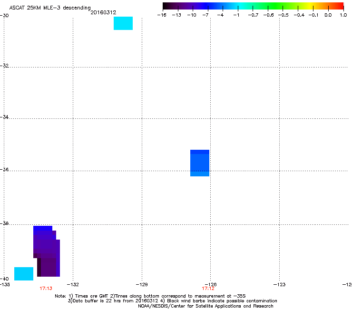352x309 pixels.
Task: Click the red 17:12 time label
Action: (x=208, y=289)
